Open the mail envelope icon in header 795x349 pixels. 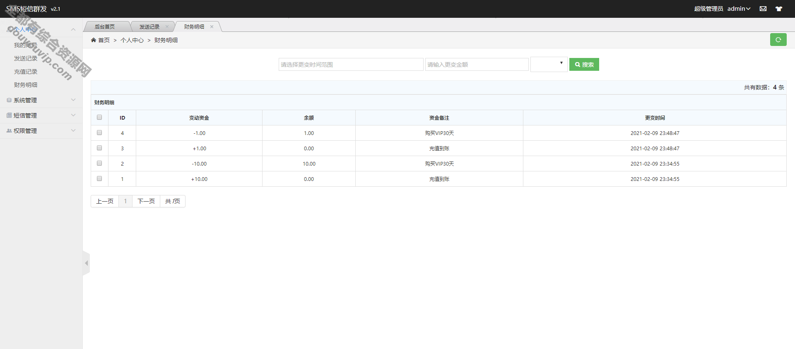[763, 9]
